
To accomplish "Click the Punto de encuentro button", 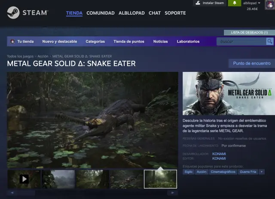I will point(252,63).
